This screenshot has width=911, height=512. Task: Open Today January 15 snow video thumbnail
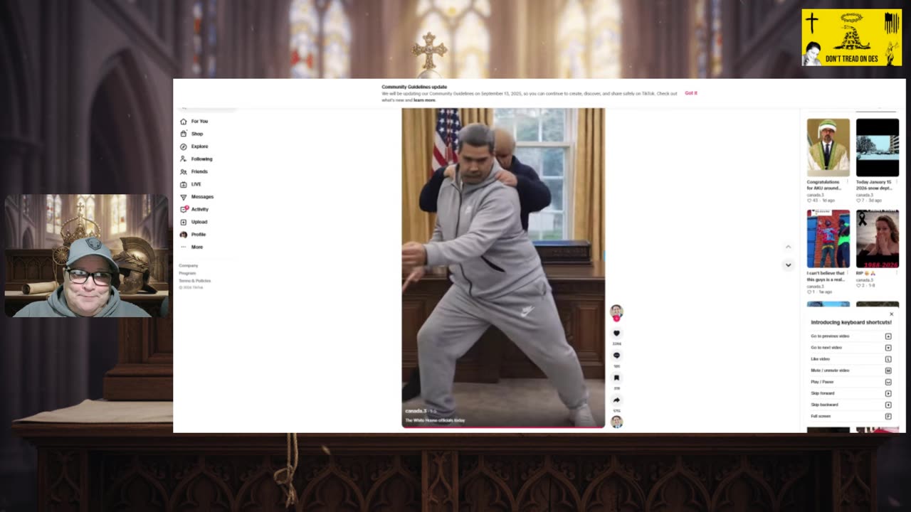pyautogui.click(x=877, y=147)
